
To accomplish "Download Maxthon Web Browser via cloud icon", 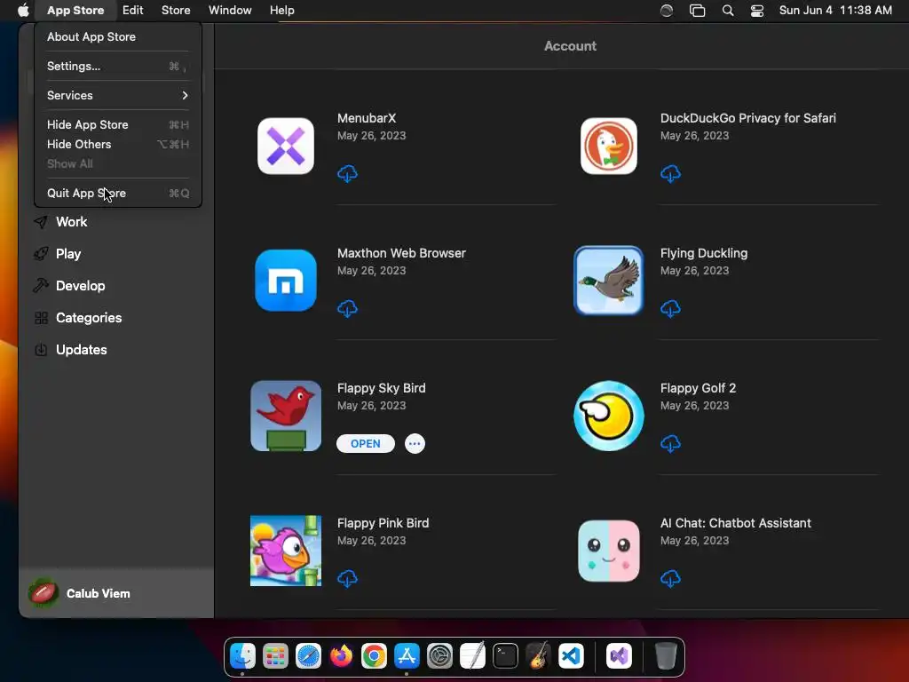I will pyautogui.click(x=347, y=308).
